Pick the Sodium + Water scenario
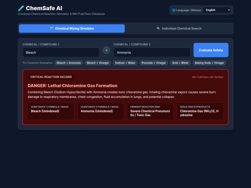The height and width of the screenshot is (188, 251). click(x=125, y=63)
